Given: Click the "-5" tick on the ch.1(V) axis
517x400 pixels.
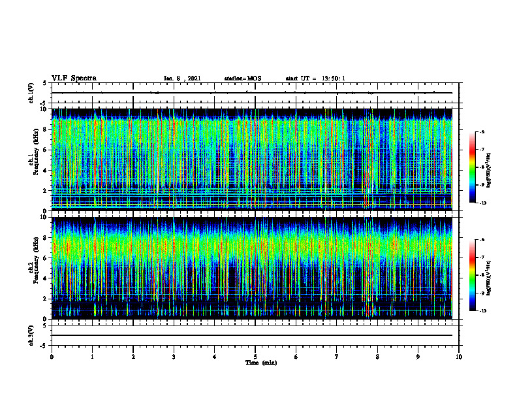Looking at the screenshot, I should pyautogui.click(x=44, y=103).
